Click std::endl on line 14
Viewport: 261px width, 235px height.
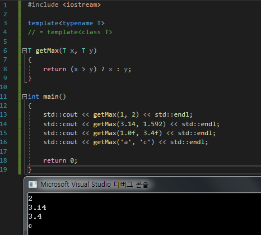point(199,124)
